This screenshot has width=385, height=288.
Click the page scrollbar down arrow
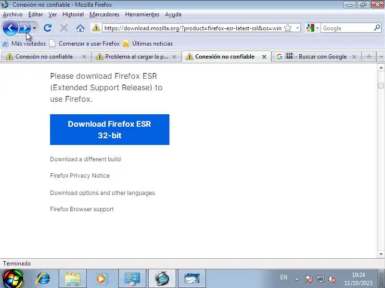[x=381, y=254]
